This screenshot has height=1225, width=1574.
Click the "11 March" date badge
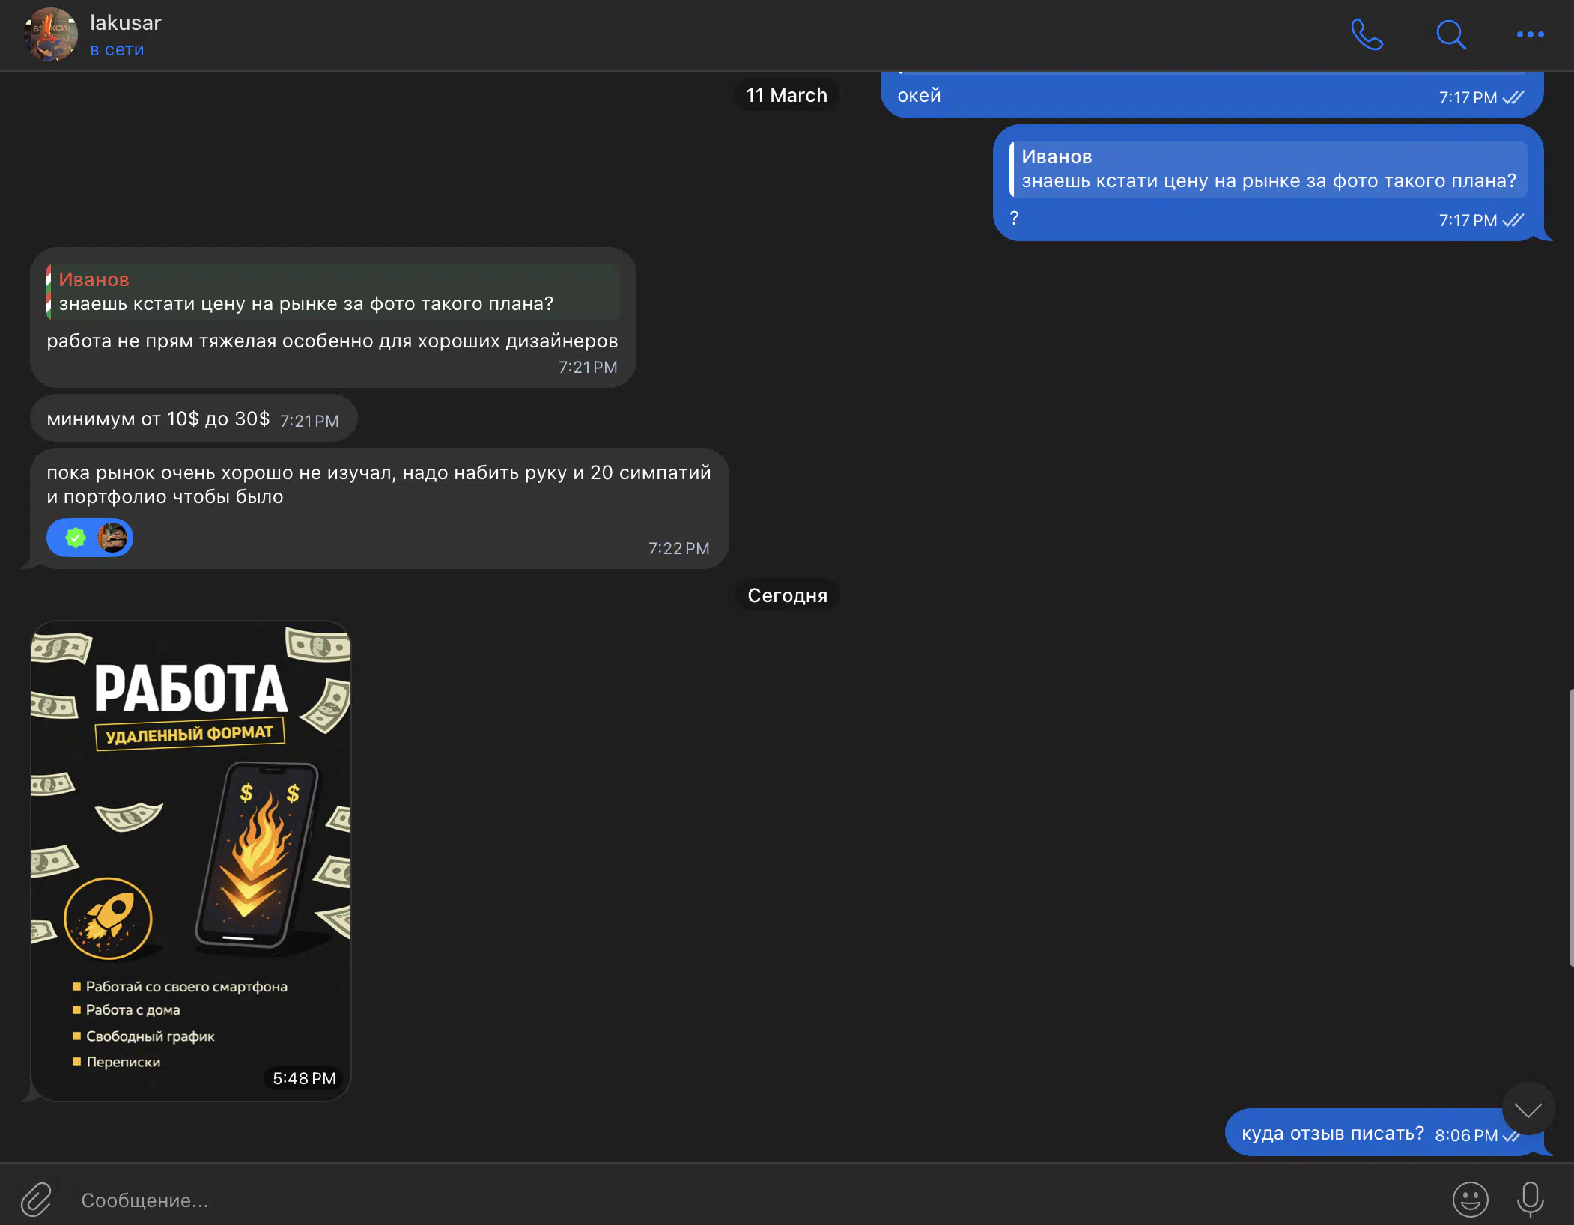[786, 95]
